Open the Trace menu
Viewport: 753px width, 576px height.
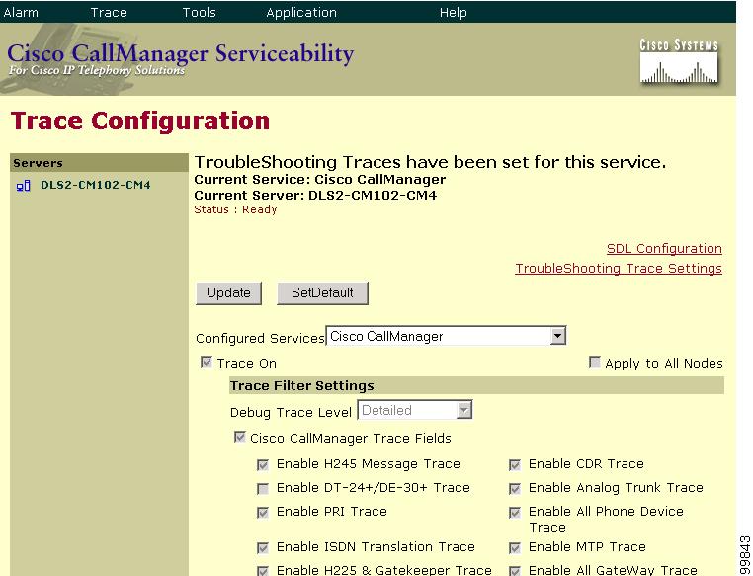109,12
